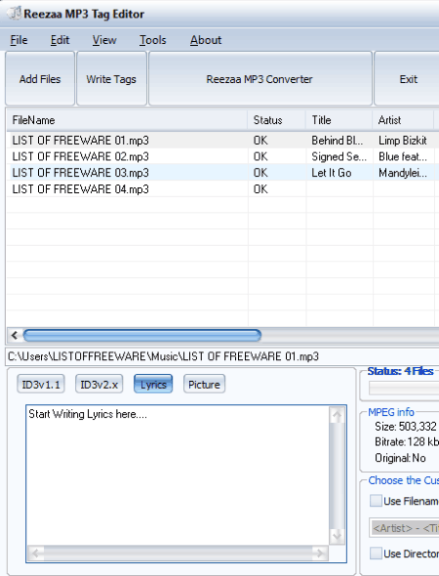439x576 pixels.
Task: Open the View menu
Action: coord(104,40)
